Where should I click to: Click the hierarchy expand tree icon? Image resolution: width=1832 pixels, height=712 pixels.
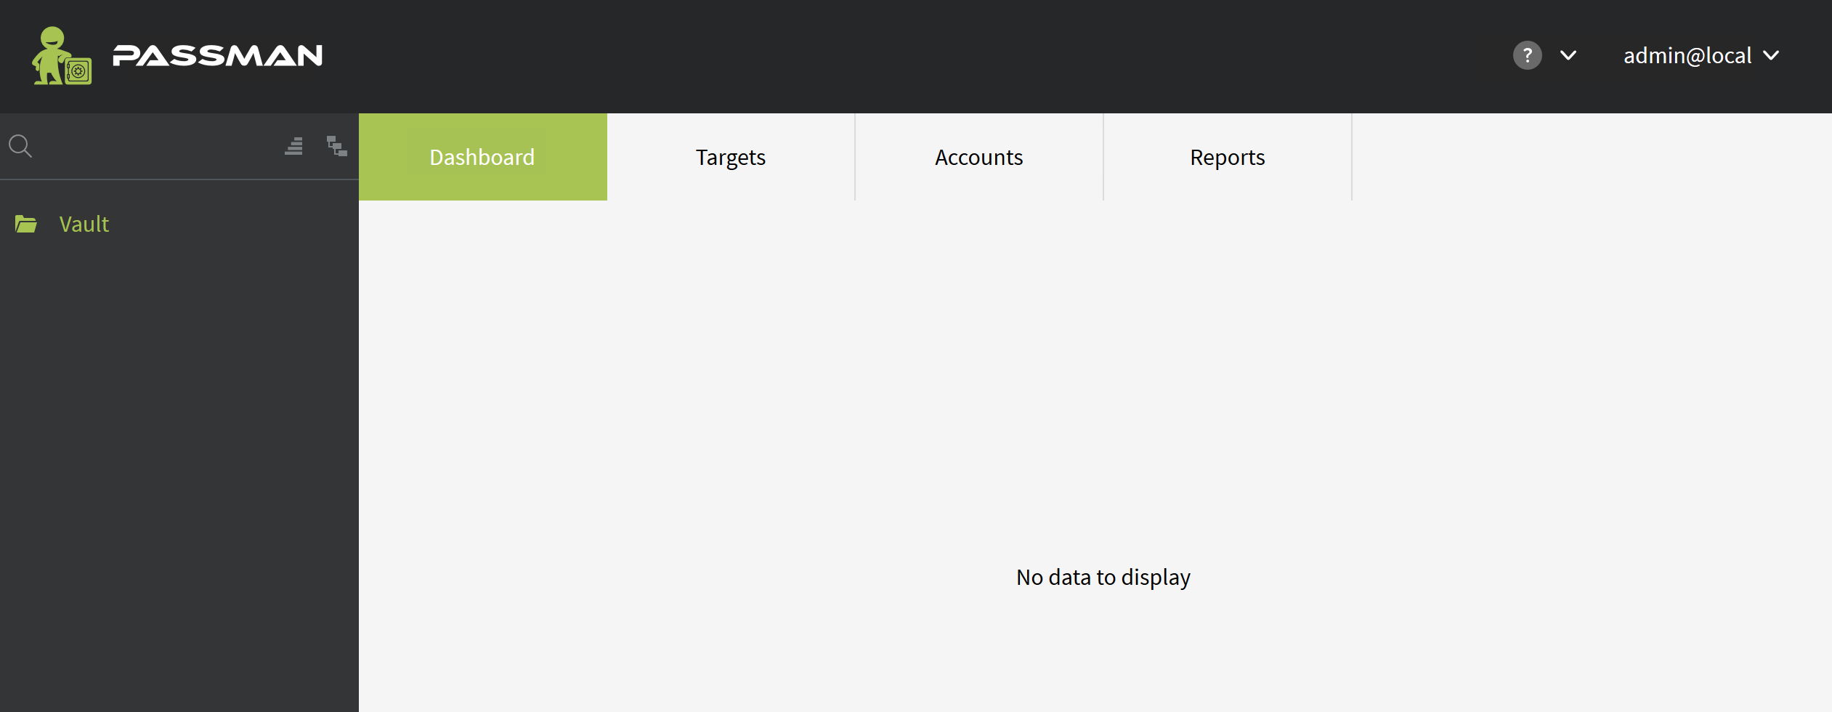click(x=336, y=146)
